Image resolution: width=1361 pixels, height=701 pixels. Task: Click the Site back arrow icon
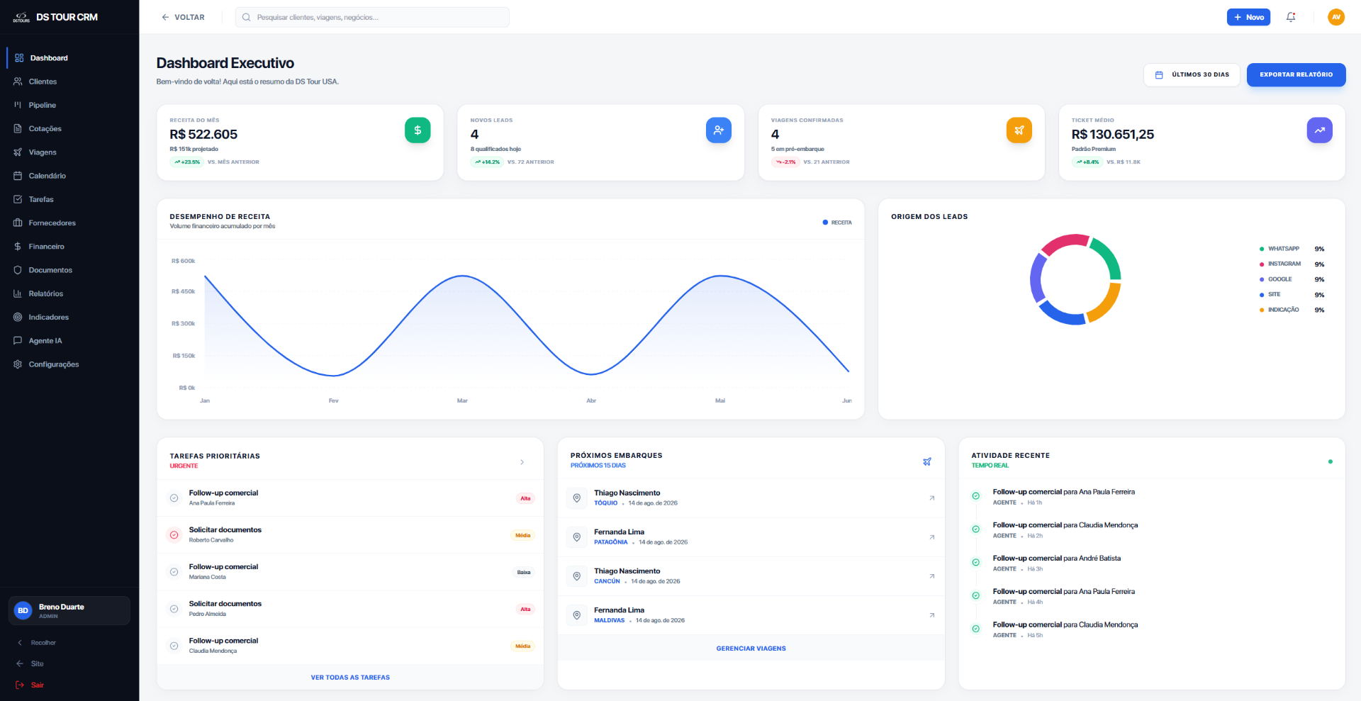coord(20,663)
